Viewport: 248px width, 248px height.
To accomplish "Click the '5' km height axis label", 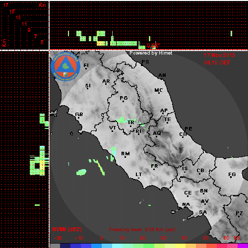I will pyautogui.click(x=42, y=42).
